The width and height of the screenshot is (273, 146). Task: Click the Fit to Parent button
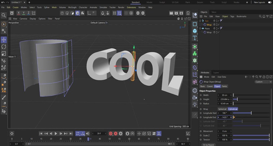click(x=209, y=145)
